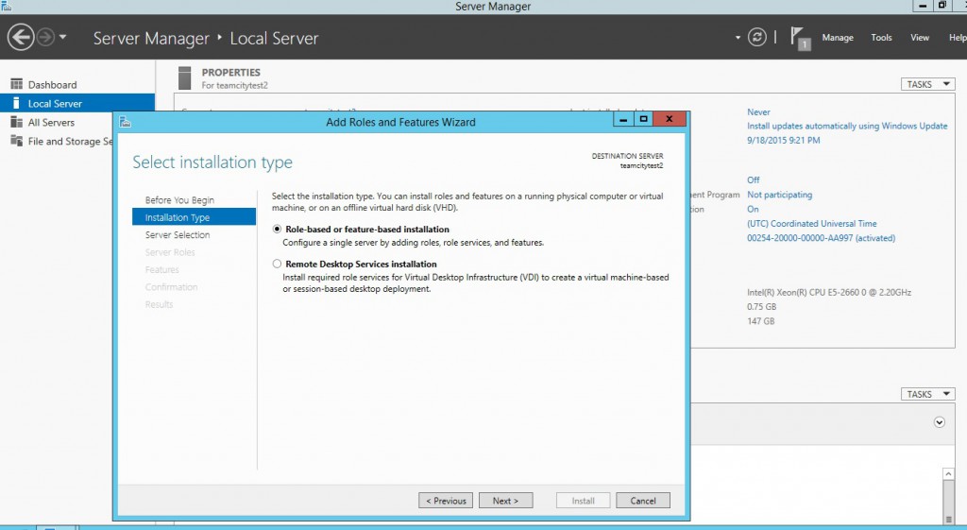Go to Before You Begin wizard step
967x530 pixels.
point(179,200)
